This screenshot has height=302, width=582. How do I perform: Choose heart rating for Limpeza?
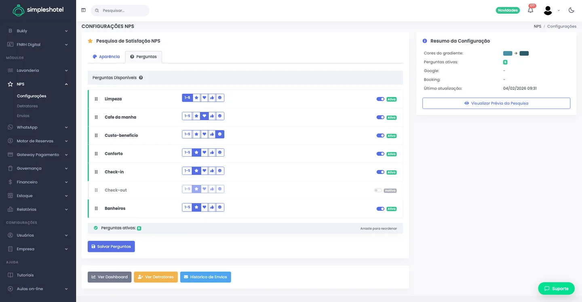(x=205, y=98)
